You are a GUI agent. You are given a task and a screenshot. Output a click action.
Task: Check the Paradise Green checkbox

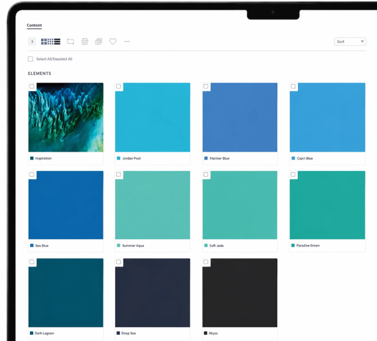coord(293,174)
